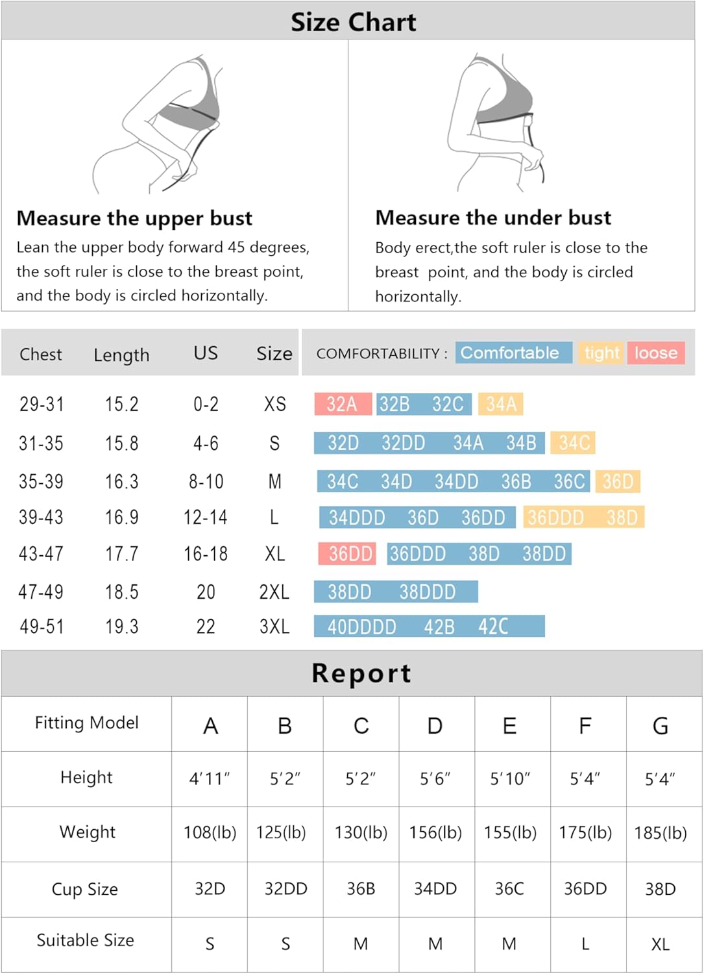Click the yellow 34A size tag
Viewport: 704px width, 974px height.
[501, 404]
